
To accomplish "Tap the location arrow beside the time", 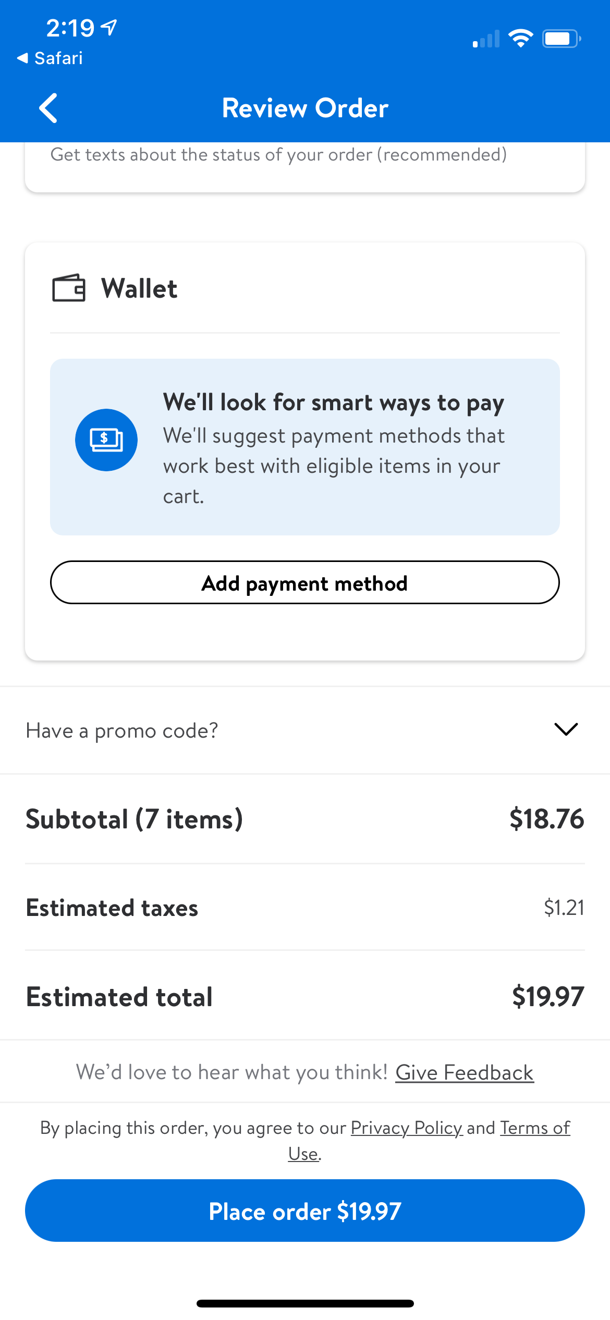I will pos(109,27).
